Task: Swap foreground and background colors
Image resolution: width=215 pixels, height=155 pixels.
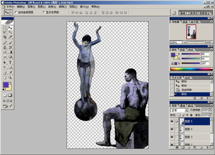Action: pos(10,83)
